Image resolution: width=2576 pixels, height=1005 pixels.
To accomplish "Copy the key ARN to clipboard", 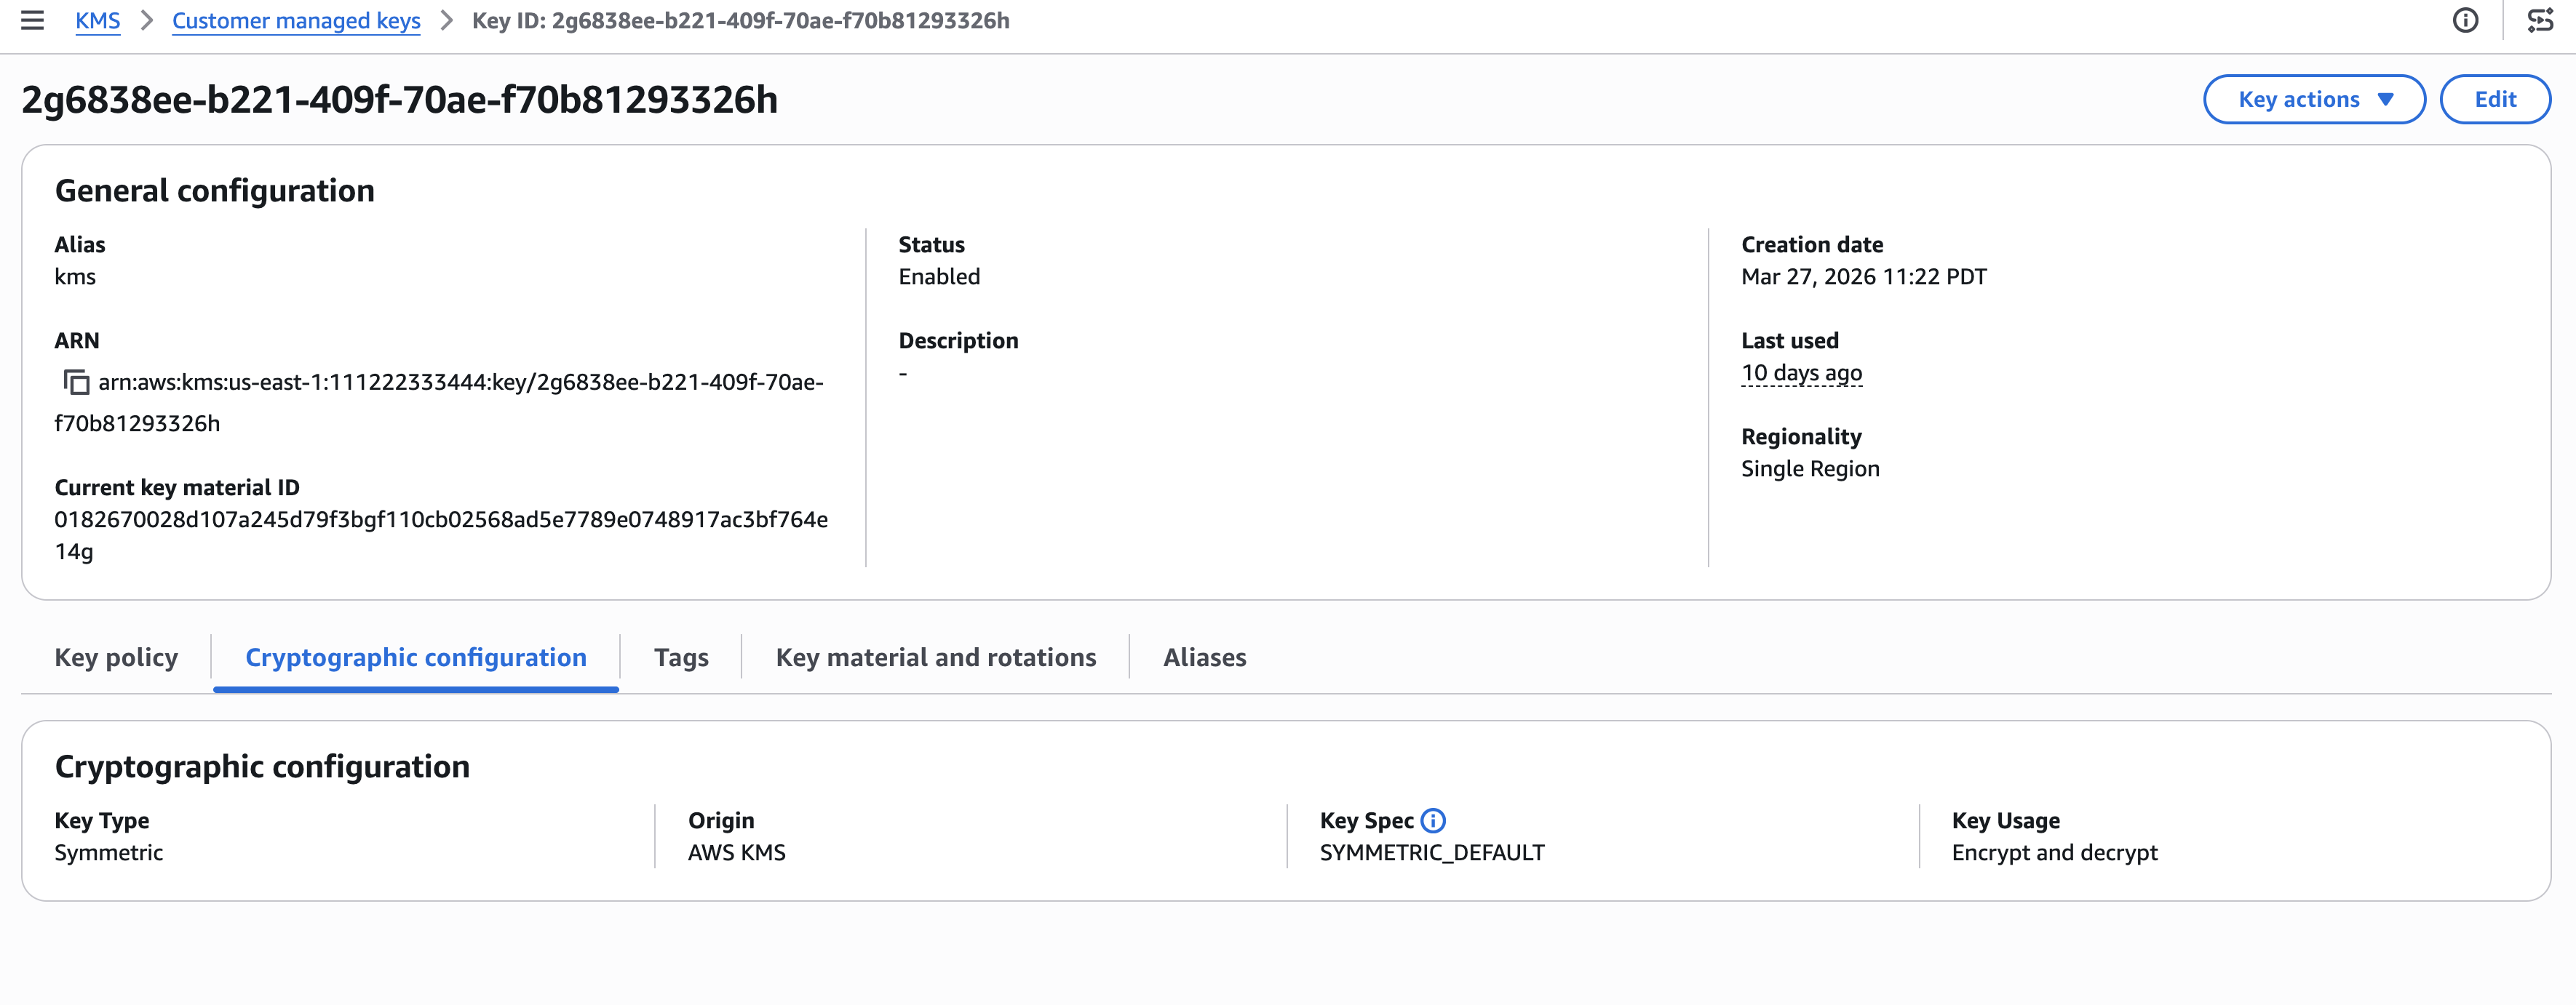I will click(x=77, y=383).
